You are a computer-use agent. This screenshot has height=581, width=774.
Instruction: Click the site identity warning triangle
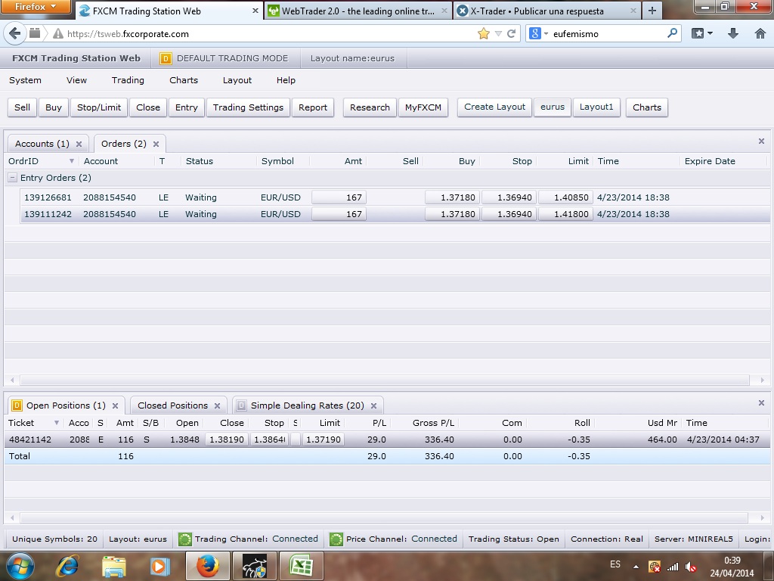tap(58, 33)
